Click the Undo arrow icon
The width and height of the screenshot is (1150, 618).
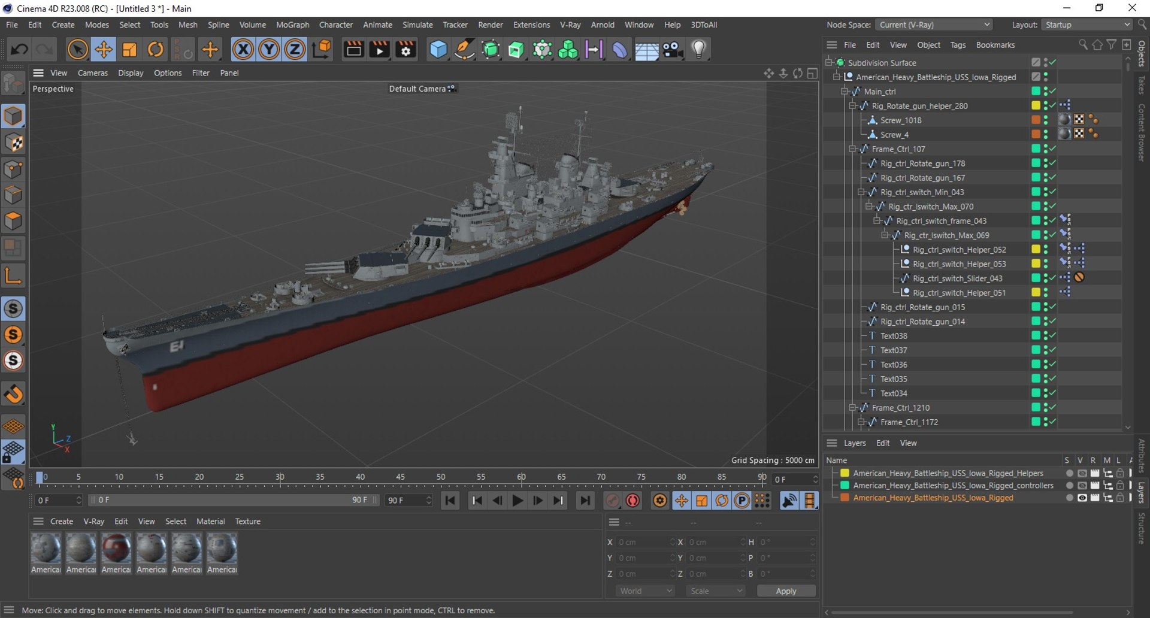(x=19, y=49)
